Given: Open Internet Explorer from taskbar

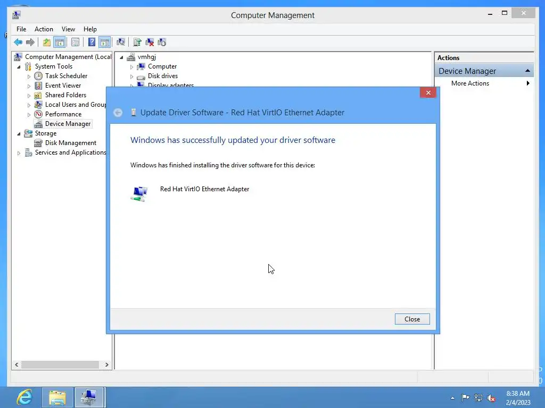Looking at the screenshot, I should coord(24,397).
